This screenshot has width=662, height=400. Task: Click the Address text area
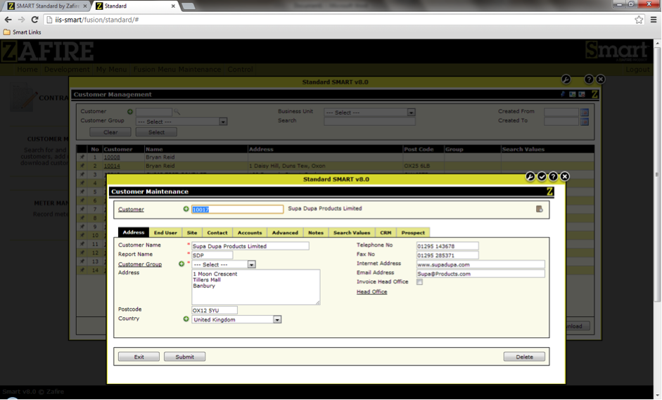(256, 287)
